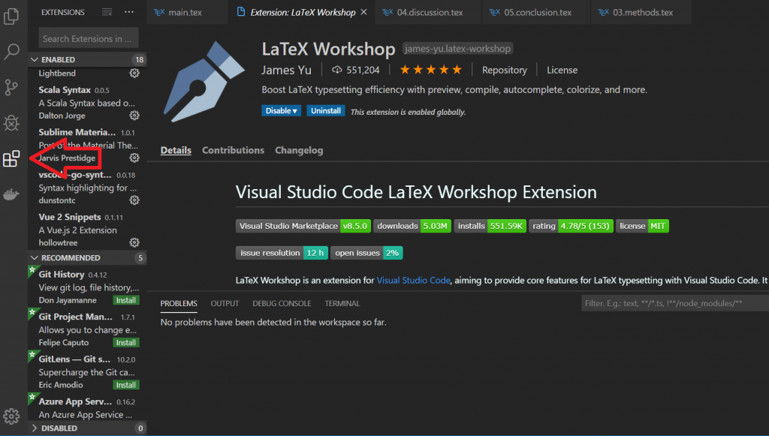The height and width of the screenshot is (436, 769).
Task: Open the Repository link for LaTeX Workshop
Action: point(504,70)
